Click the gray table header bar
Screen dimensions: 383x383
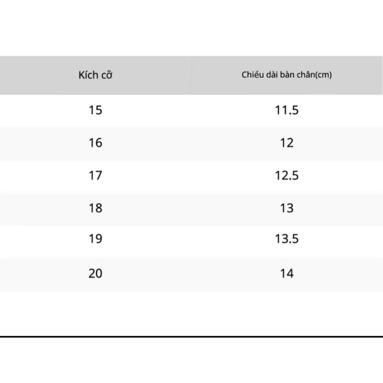point(191,75)
